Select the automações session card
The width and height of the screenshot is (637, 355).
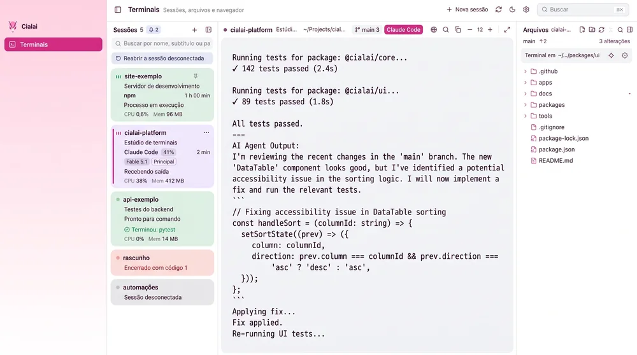pos(162,292)
